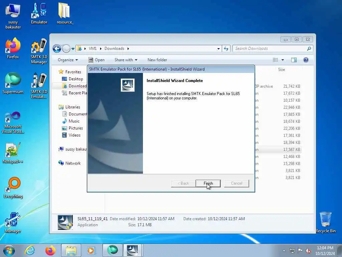This screenshot has width=342, height=257.
Task: Select the file row with size 22,946 KB
Action: pyautogui.click(x=278, y=107)
